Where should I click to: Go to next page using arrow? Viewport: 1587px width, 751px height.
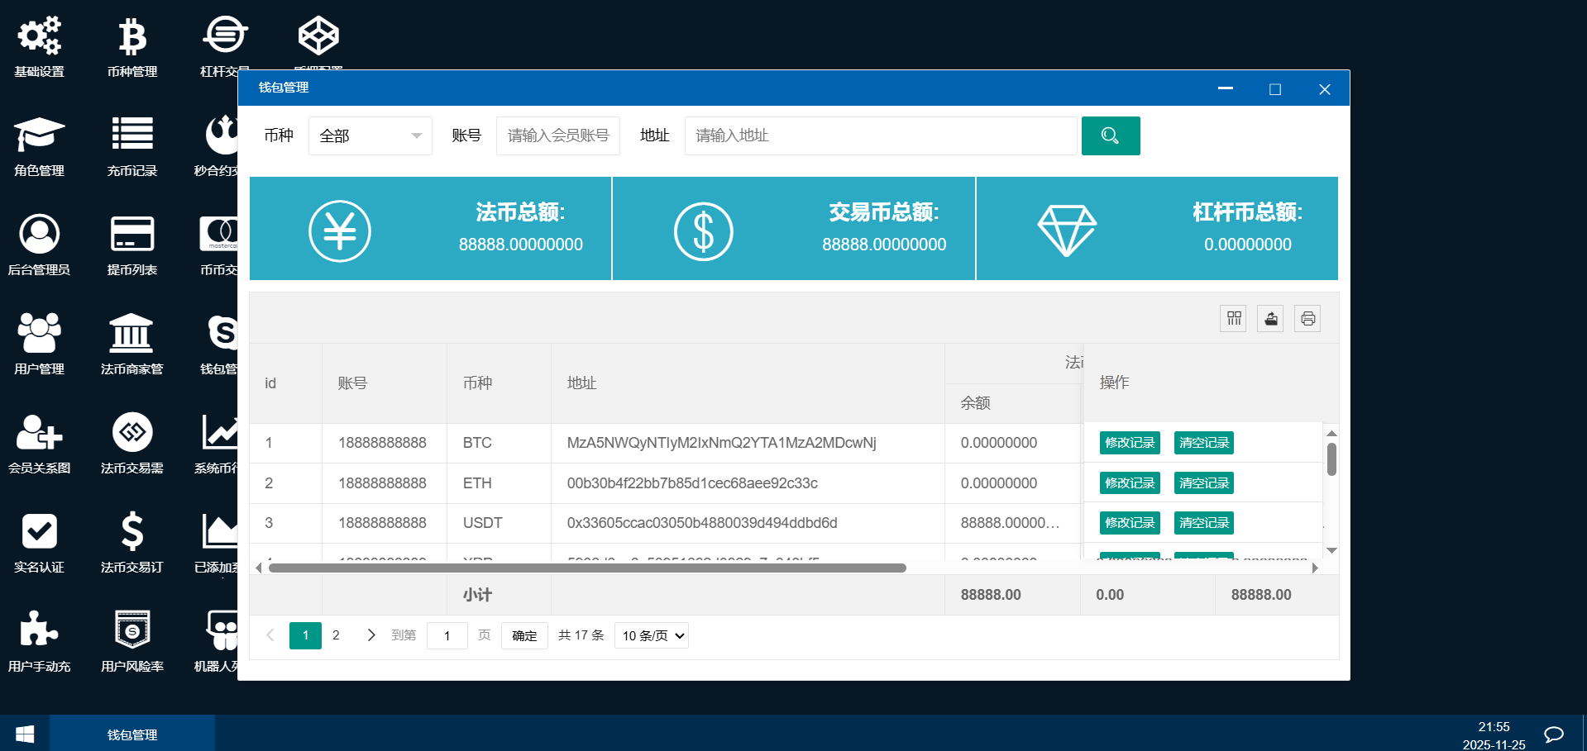[371, 635]
